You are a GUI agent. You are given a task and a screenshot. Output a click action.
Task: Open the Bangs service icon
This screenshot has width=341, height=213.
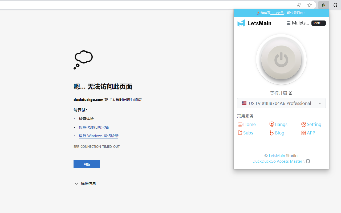click(272, 124)
